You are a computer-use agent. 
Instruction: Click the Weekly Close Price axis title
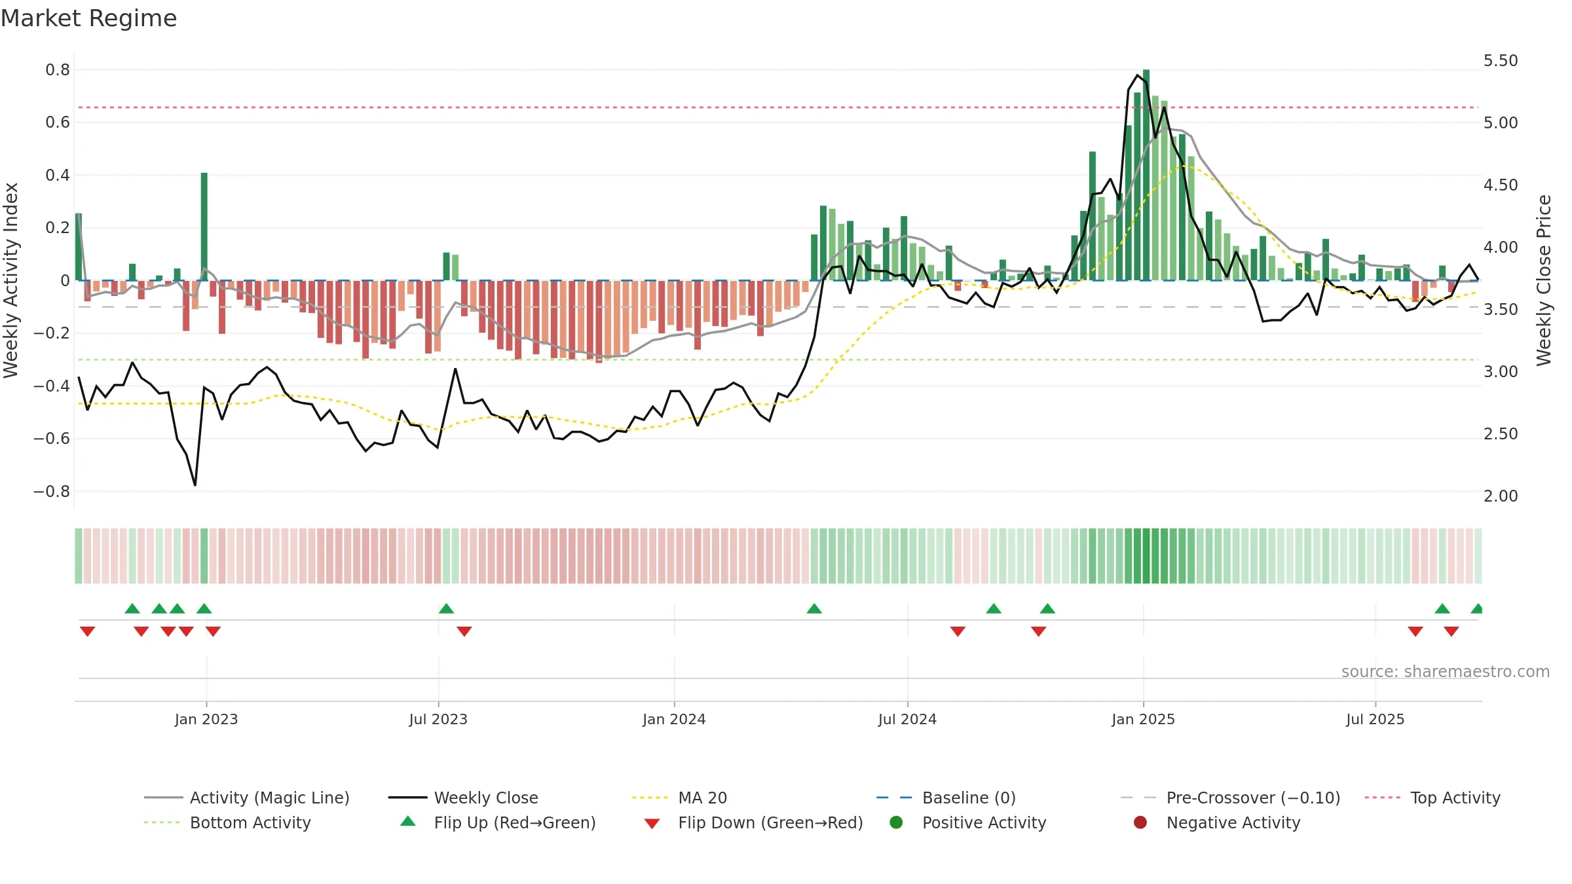tap(1544, 280)
